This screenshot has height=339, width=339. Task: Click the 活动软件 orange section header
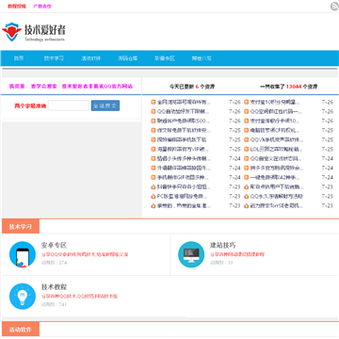click(21, 330)
